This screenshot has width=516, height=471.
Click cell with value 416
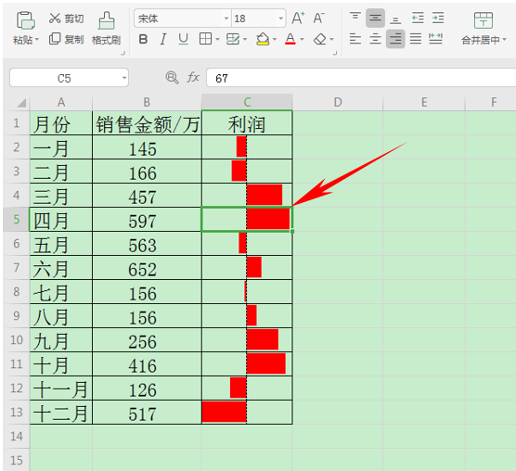[148, 364]
